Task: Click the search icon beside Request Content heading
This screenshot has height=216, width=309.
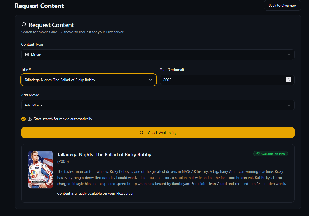Action: point(24,25)
